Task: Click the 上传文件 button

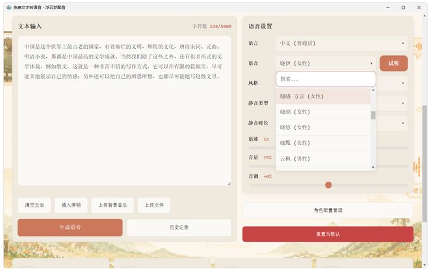Action: pos(154,205)
